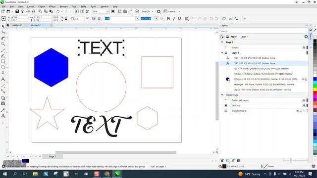The image size is (317, 178).
Task: Open the font size dropdown arrow
Action: [157, 19]
